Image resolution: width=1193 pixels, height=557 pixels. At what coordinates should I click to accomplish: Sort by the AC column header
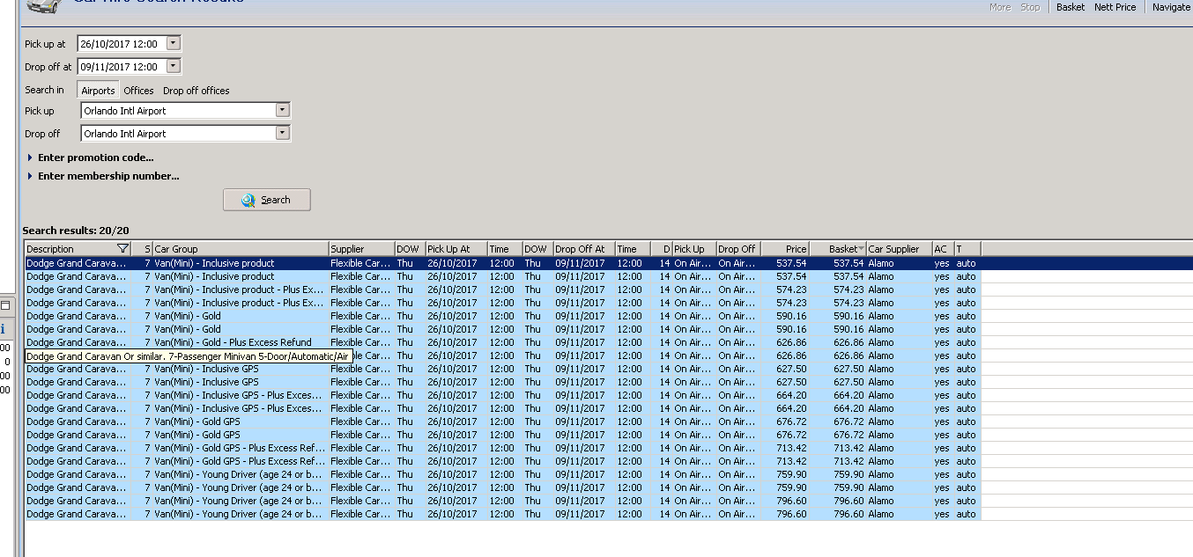[x=943, y=249]
